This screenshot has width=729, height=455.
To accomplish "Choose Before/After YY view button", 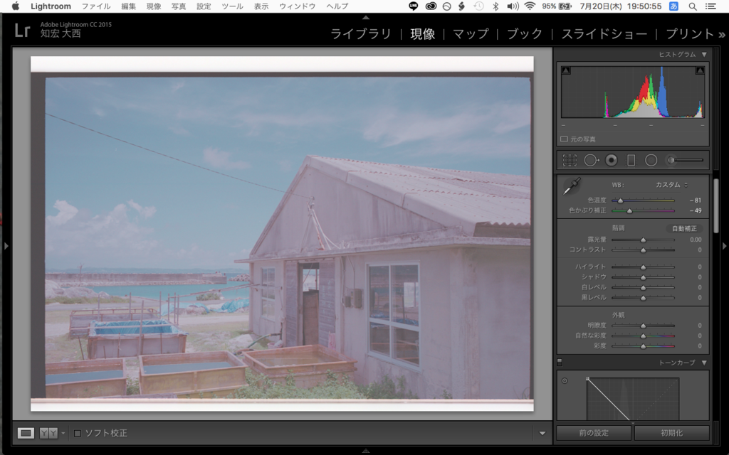I will pyautogui.click(x=48, y=433).
